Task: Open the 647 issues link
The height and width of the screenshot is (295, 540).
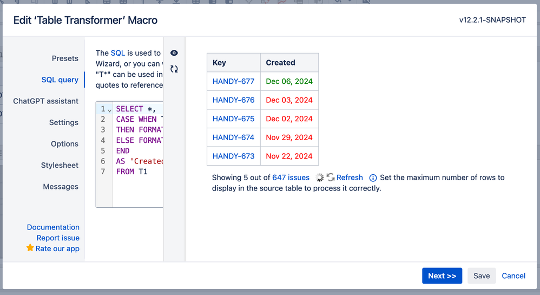Action: click(x=291, y=178)
